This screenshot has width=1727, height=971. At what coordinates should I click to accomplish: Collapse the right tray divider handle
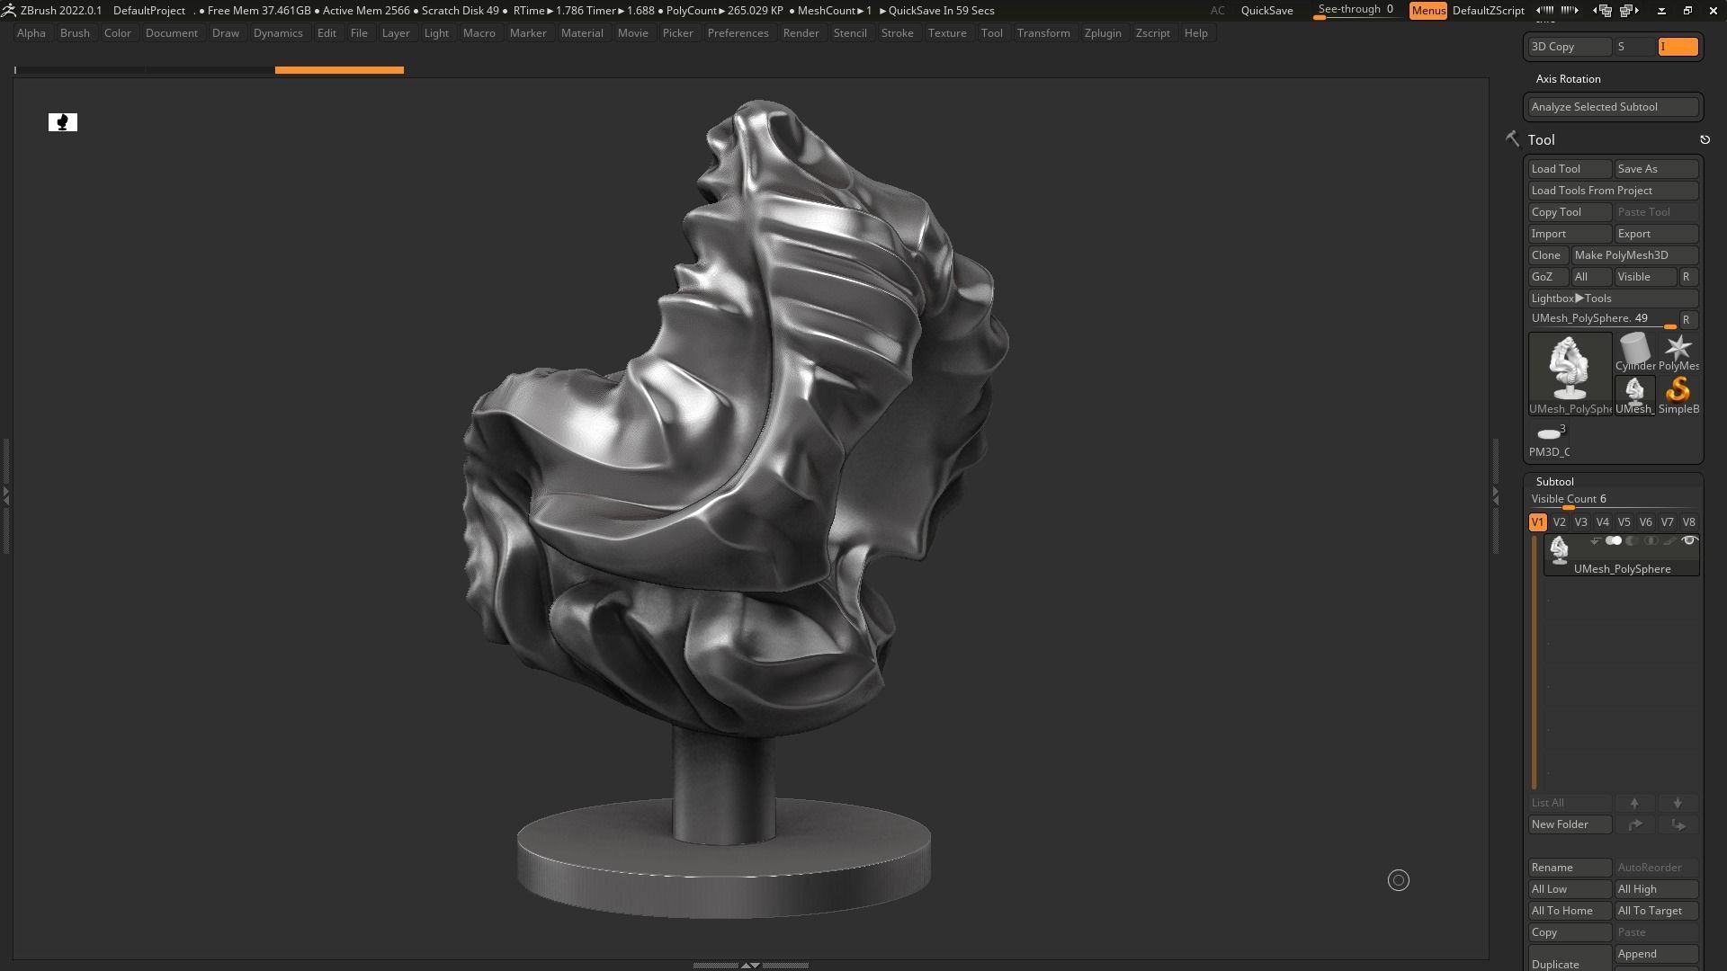pyautogui.click(x=1495, y=494)
